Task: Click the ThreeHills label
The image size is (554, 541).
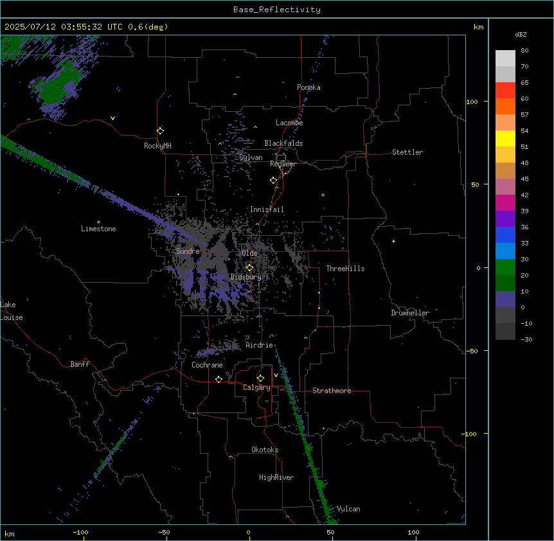Action: [x=345, y=269]
